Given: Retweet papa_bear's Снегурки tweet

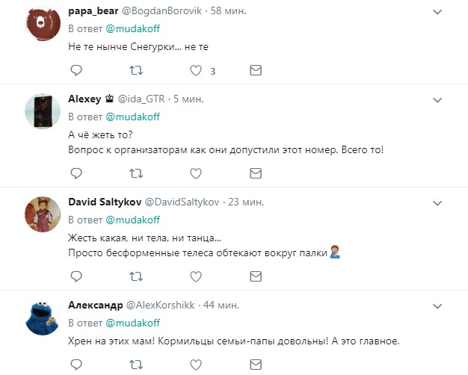Looking at the screenshot, I should [135, 71].
